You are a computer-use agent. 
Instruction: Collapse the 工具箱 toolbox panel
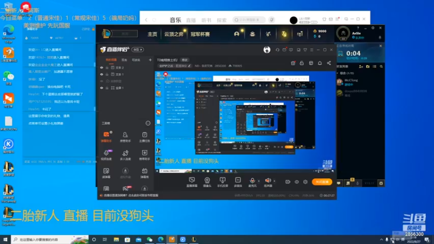click(x=148, y=123)
